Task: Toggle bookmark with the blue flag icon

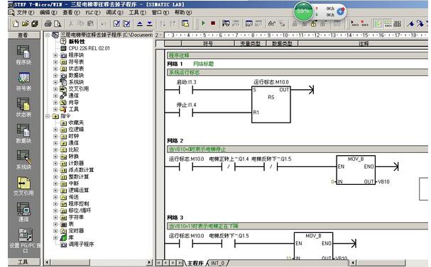Action: (x=411, y=24)
